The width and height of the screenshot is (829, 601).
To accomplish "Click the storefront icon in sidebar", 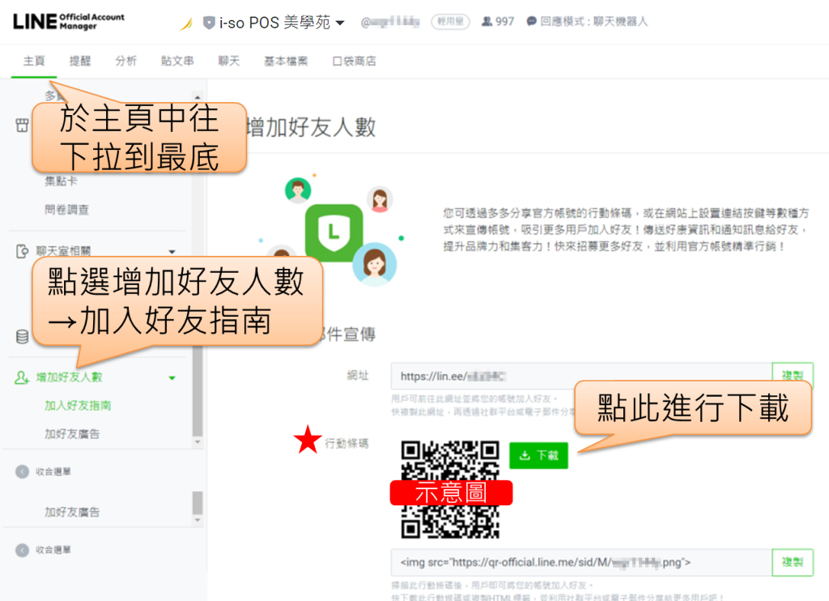I will [x=22, y=126].
